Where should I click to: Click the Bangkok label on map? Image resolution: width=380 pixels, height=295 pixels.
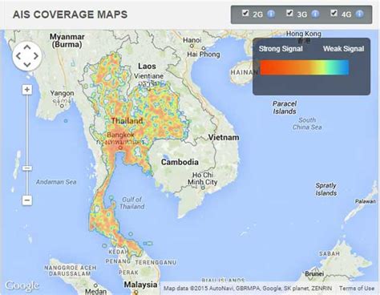pos(120,135)
